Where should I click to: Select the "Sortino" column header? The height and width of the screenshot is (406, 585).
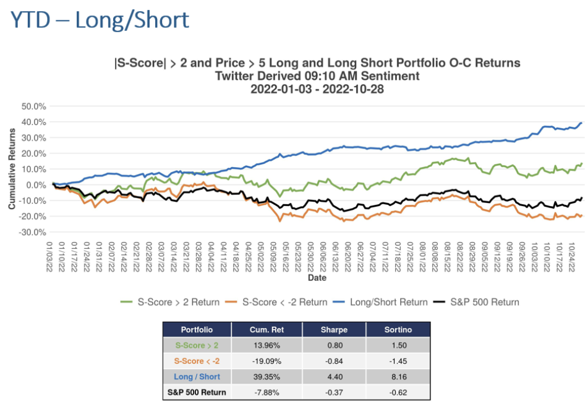point(398,330)
